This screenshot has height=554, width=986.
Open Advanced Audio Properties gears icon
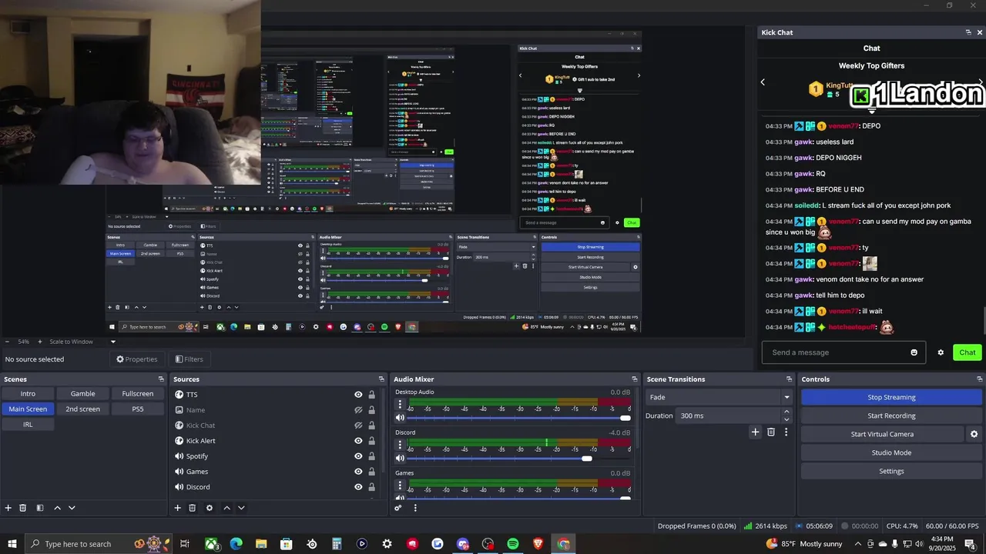coord(398,508)
